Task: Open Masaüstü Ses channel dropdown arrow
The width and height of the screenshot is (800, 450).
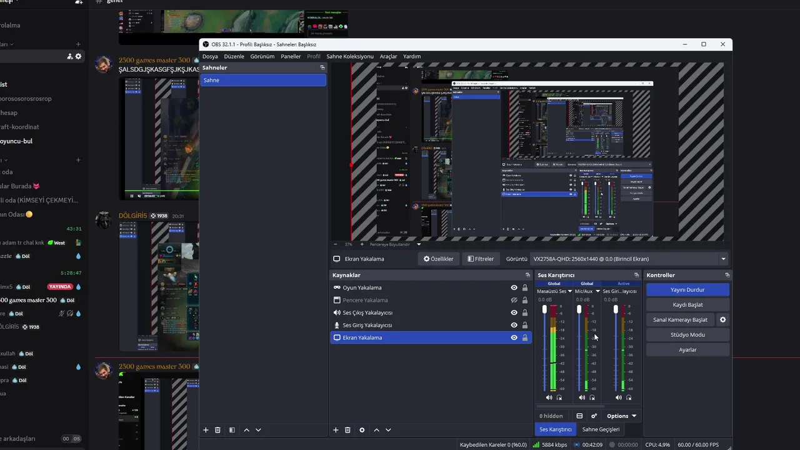Action: click(569, 291)
